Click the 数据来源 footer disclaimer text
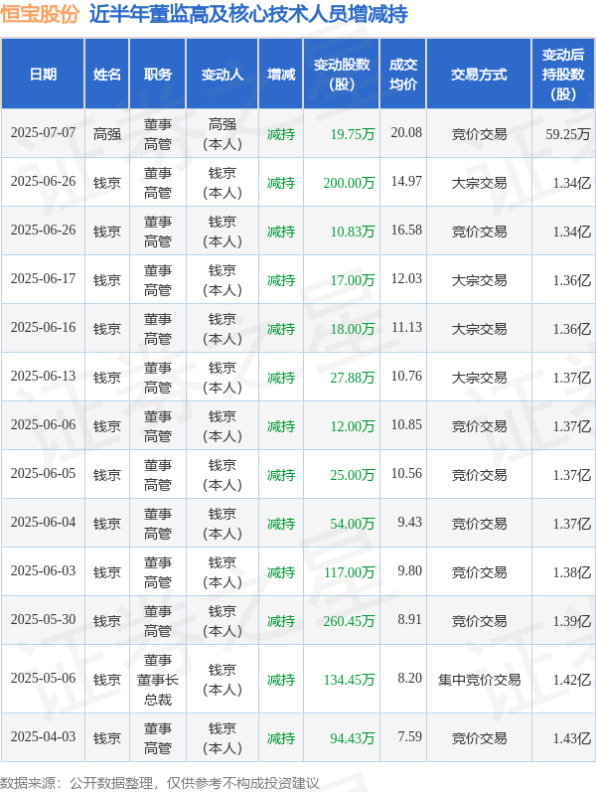596x792 pixels. point(160,783)
